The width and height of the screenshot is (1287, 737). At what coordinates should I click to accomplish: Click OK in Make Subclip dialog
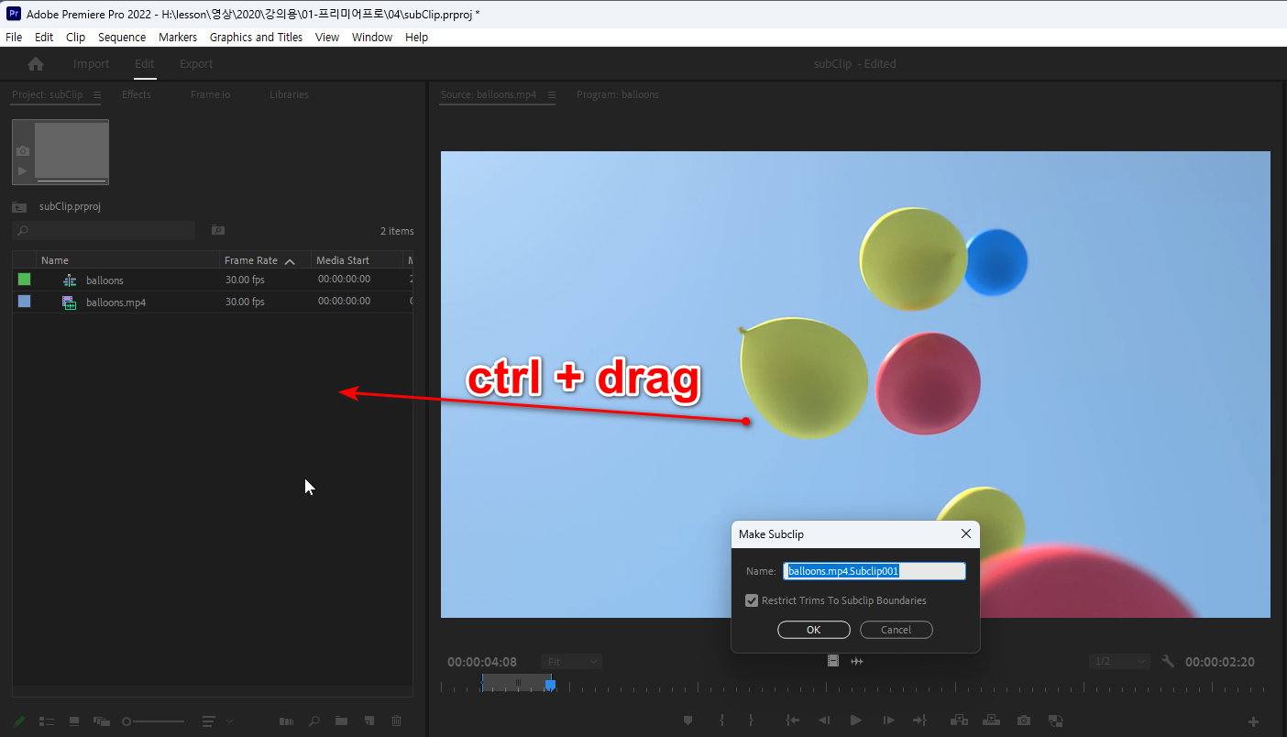[x=813, y=630]
